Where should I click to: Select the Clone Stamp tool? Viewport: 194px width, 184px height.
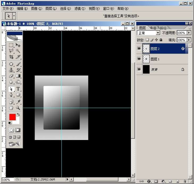click(11, 70)
